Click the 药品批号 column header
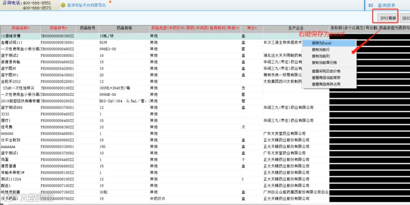Viewport: 410px width, 205px height. (87, 28)
